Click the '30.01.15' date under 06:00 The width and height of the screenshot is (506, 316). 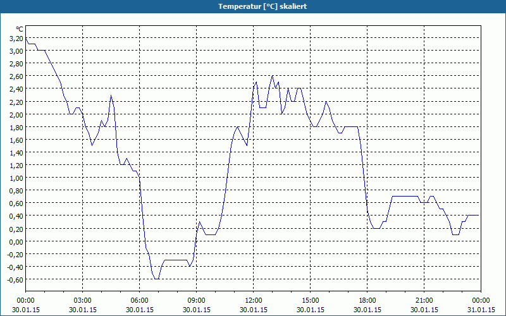coord(139,310)
